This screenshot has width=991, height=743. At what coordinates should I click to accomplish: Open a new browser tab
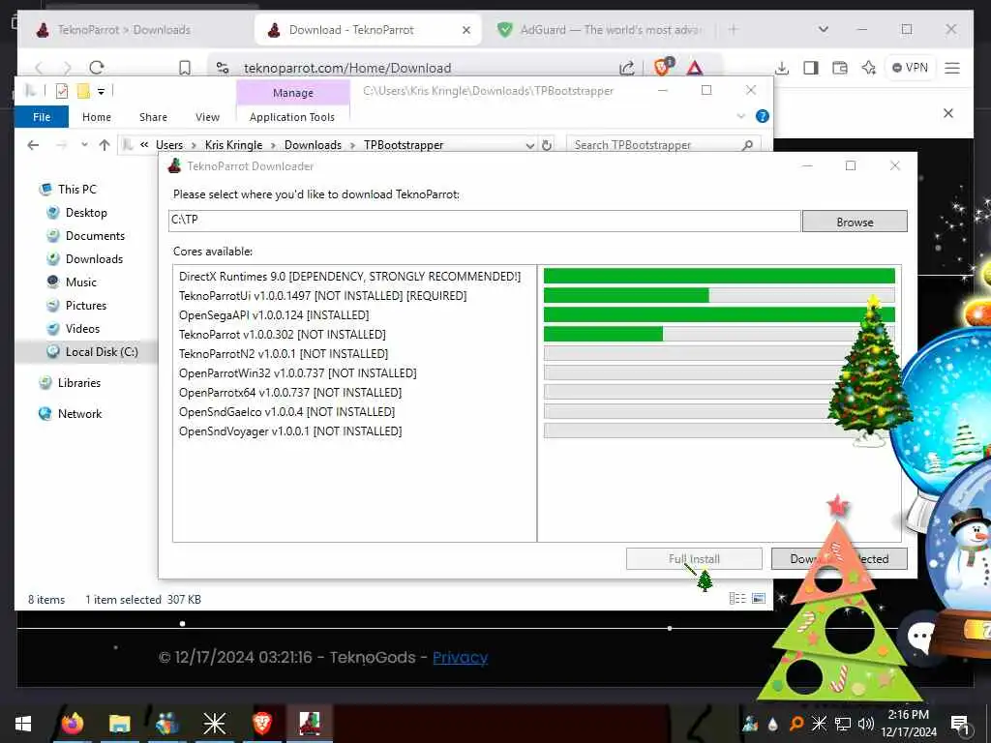734,29
